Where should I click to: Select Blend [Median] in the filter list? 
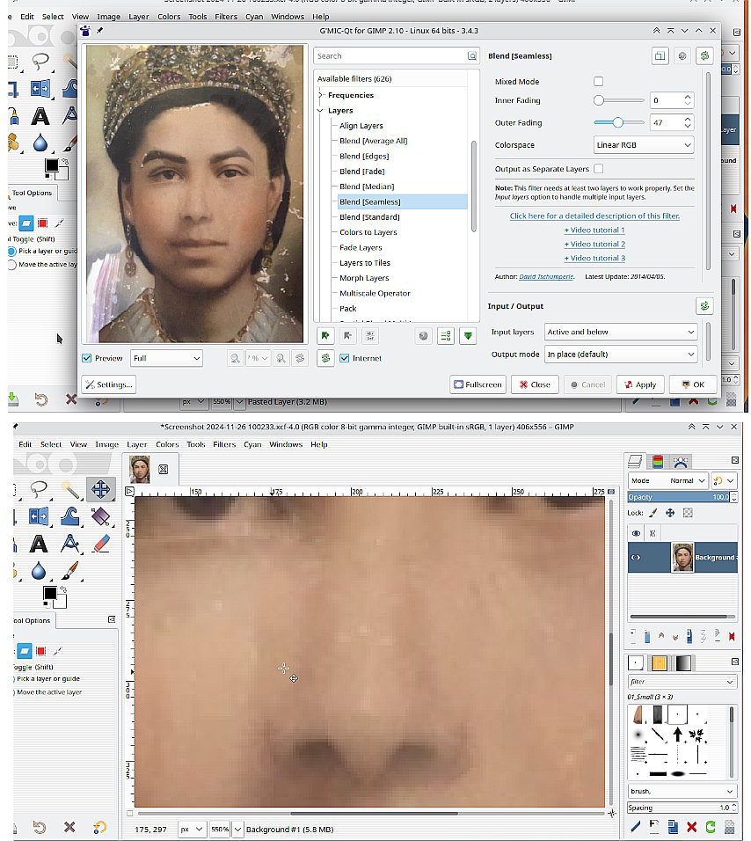point(367,186)
